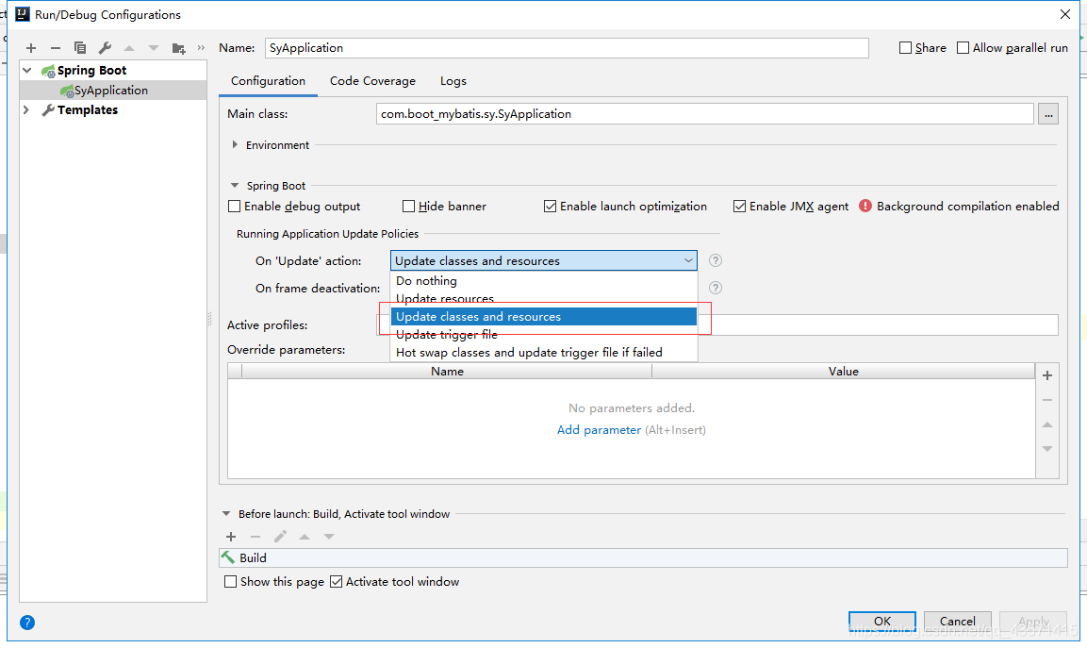Move before launch task down
This screenshot has width=1087, height=648.
pyautogui.click(x=329, y=537)
